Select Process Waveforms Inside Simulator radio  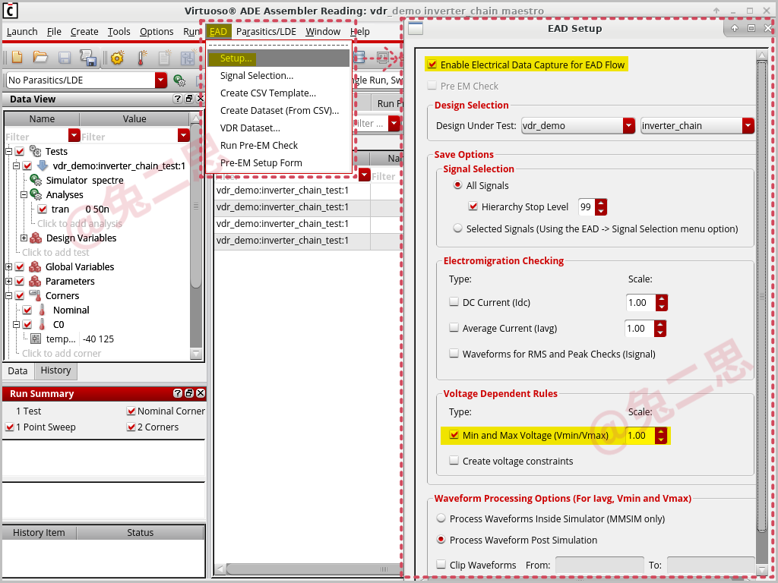click(x=441, y=518)
